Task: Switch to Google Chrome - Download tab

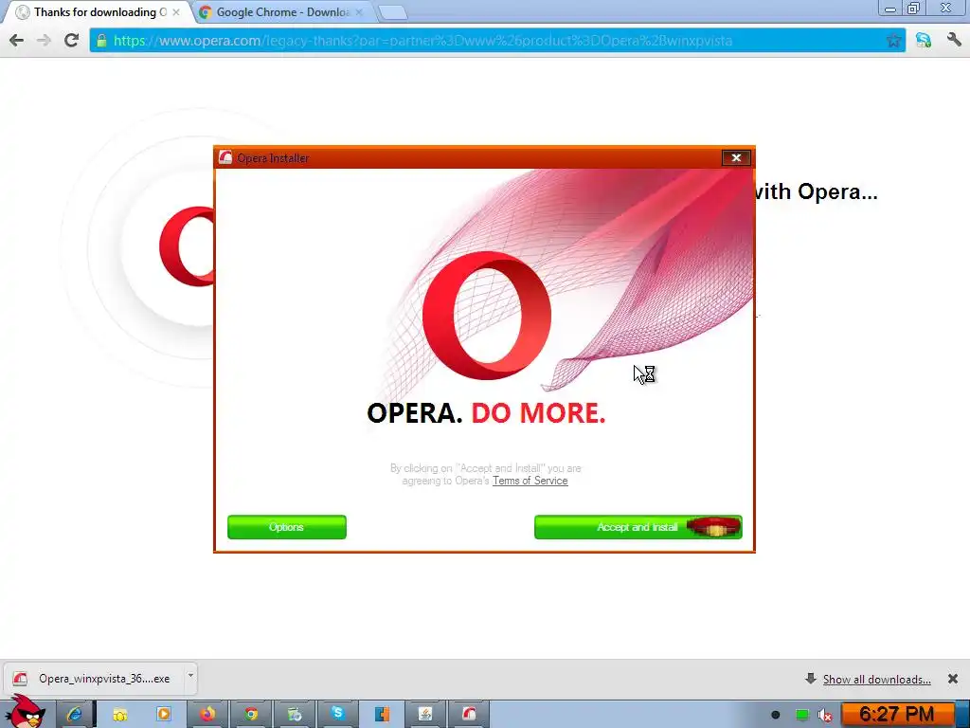Action: 282,12
